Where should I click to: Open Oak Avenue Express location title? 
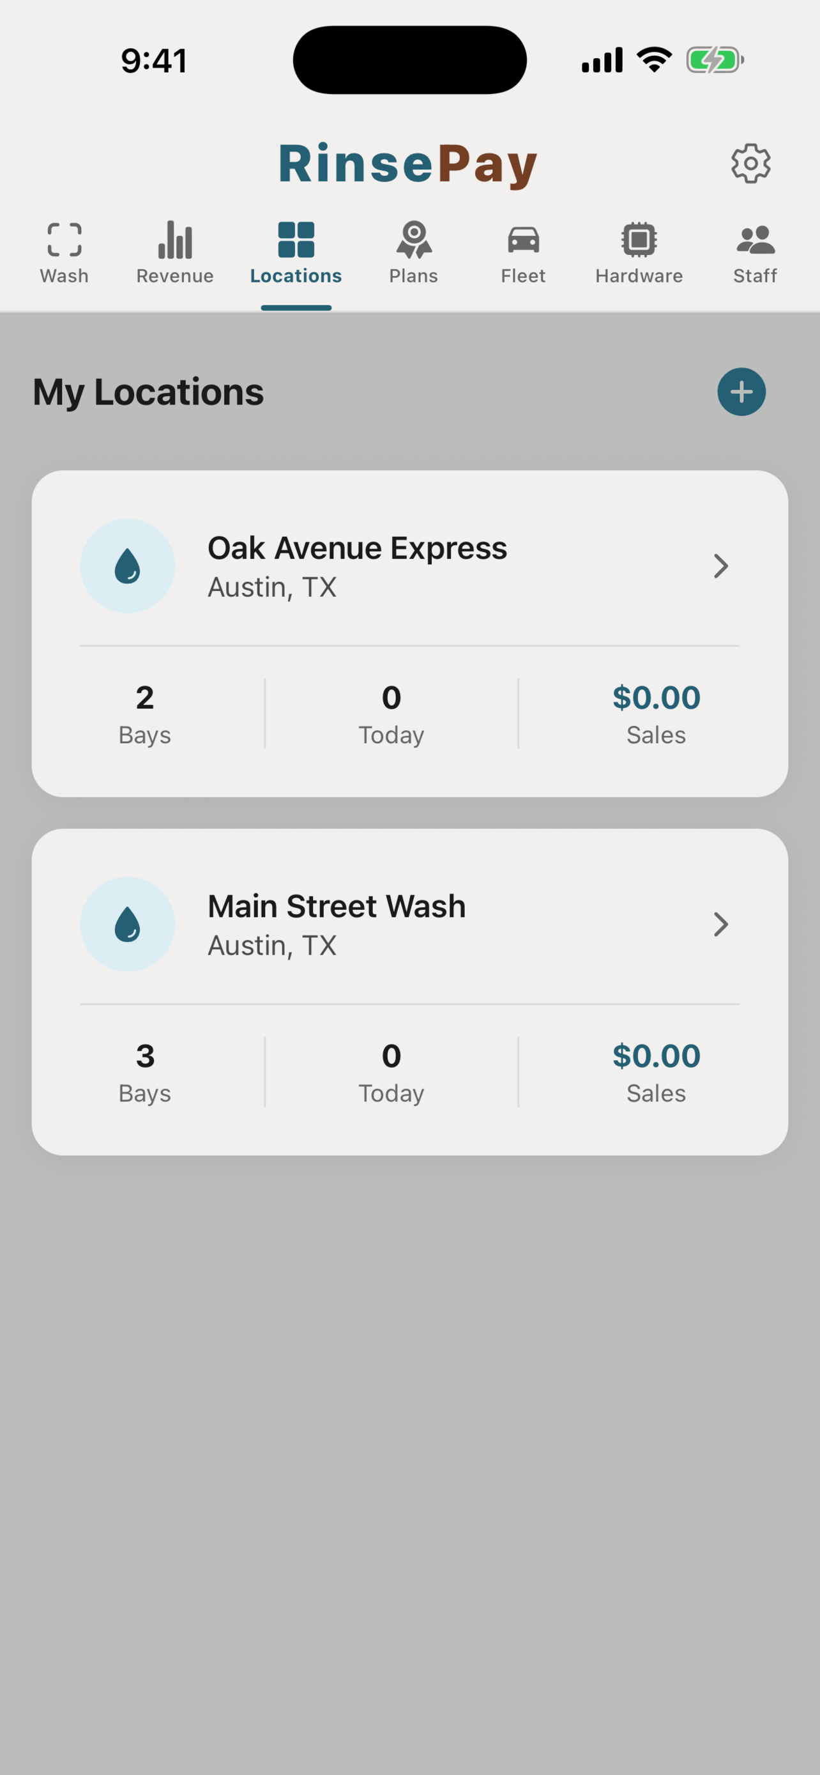(358, 548)
